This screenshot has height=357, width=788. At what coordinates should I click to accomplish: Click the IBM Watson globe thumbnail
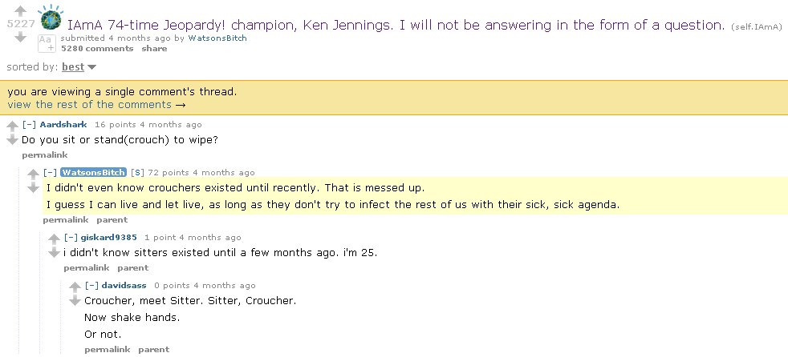(x=51, y=17)
